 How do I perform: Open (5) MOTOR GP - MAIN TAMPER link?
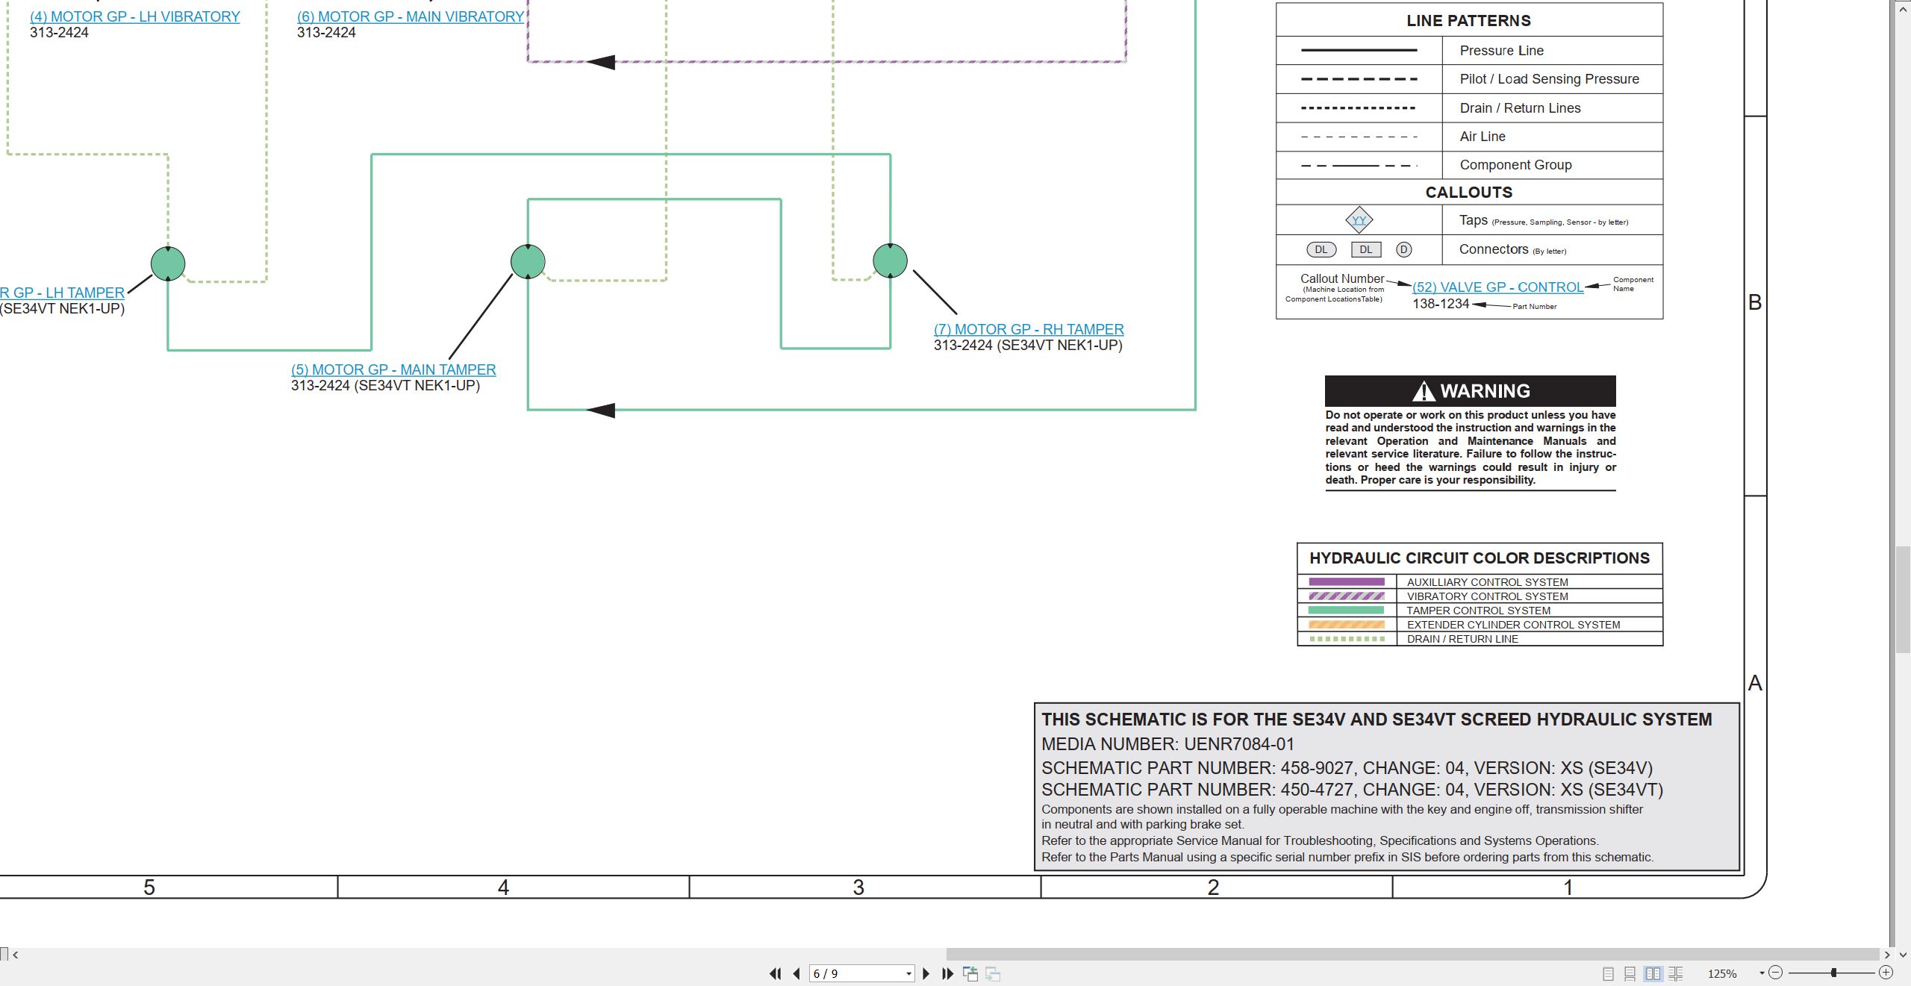[x=393, y=369]
